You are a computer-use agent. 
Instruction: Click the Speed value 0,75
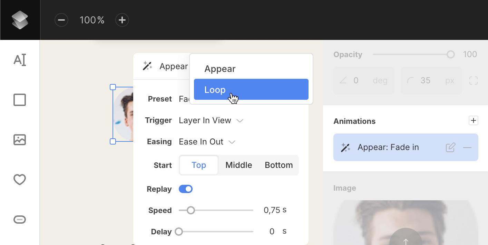(x=272, y=210)
